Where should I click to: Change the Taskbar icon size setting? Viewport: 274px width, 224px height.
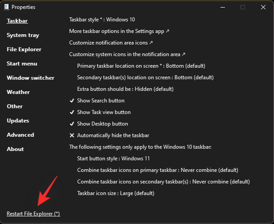(x=116, y=193)
